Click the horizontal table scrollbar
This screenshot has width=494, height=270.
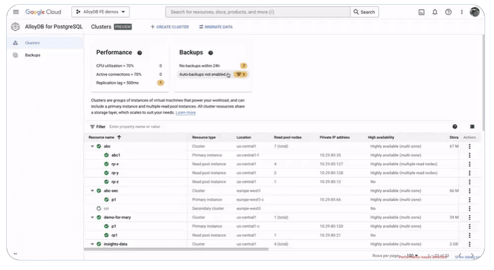click(176, 249)
